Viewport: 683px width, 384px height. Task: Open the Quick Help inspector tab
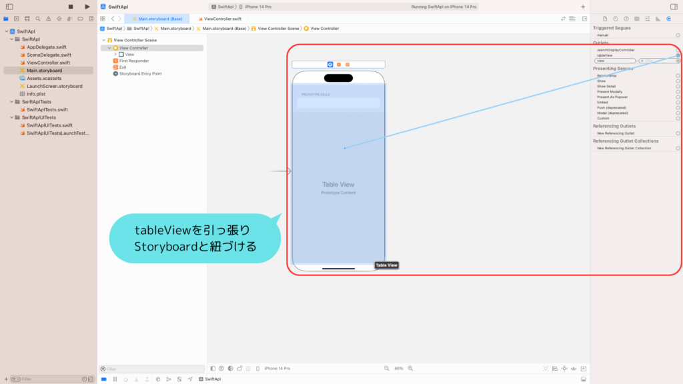tap(626, 19)
